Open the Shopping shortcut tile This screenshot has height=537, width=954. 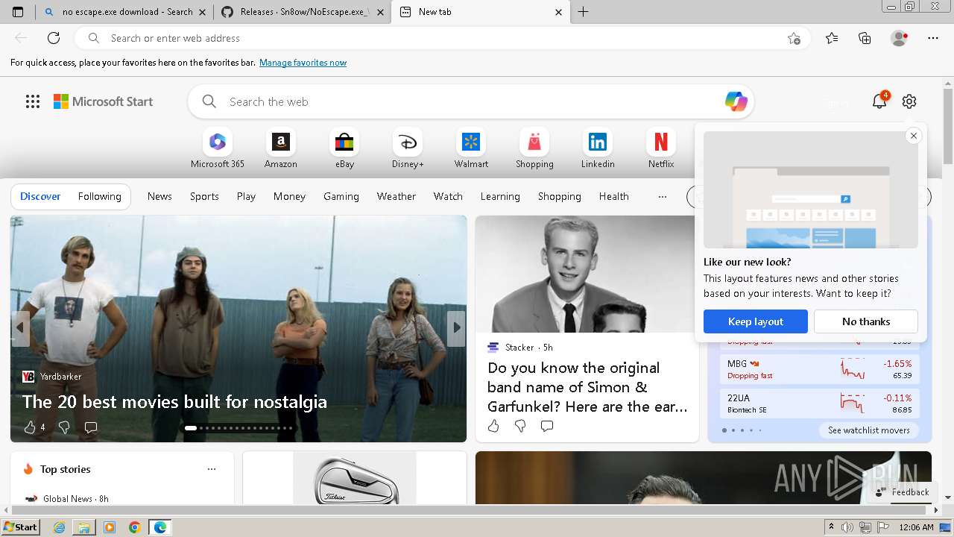click(534, 148)
